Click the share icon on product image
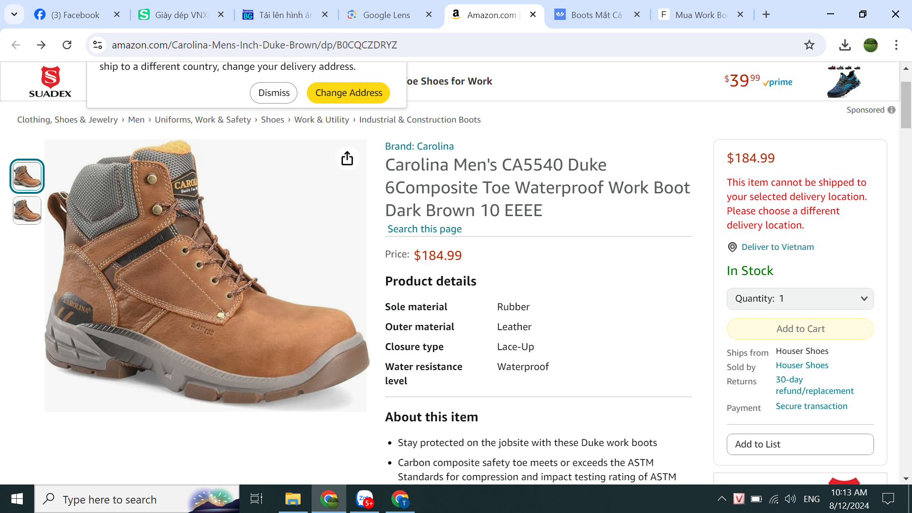The height and width of the screenshot is (513, 912). (x=347, y=158)
